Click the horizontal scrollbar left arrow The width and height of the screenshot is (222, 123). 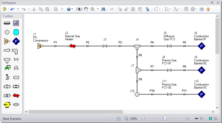(x=26, y=112)
